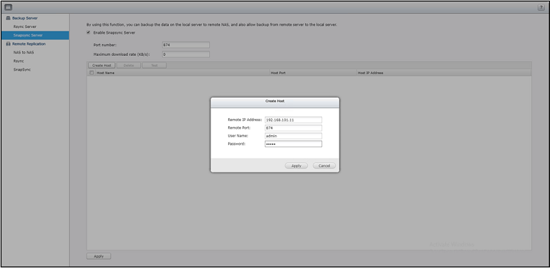Click the Remote Port field in dialog

tap(293, 128)
